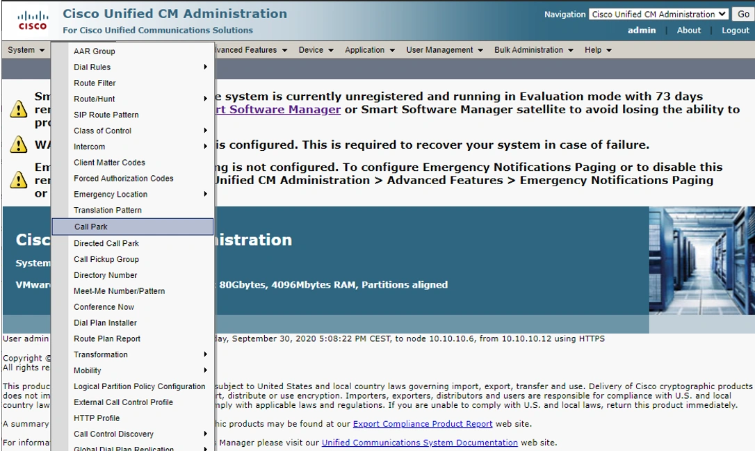Open the Export Compliance Product Report link

[x=423, y=424]
